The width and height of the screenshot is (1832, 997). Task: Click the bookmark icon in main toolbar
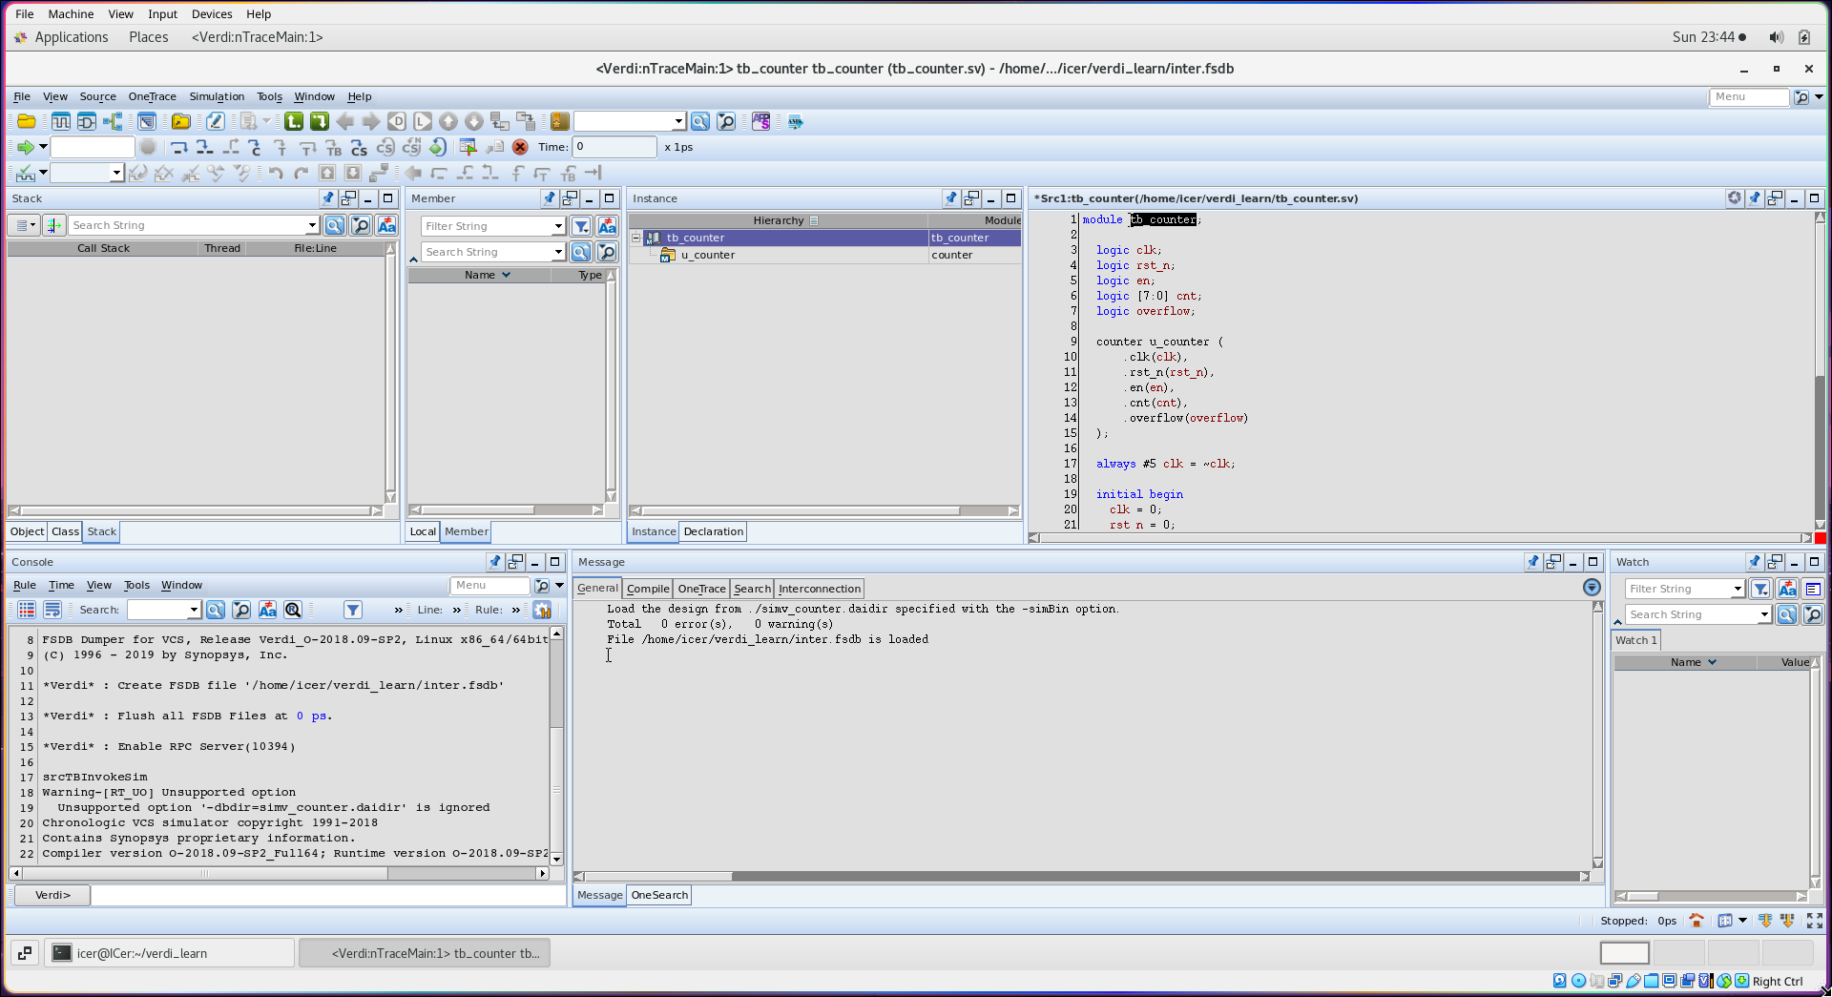(560, 121)
